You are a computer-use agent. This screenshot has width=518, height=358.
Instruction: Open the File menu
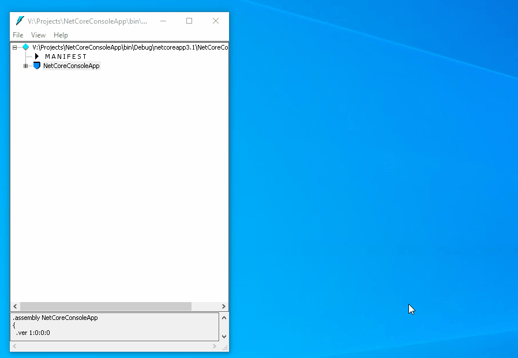pyautogui.click(x=18, y=35)
